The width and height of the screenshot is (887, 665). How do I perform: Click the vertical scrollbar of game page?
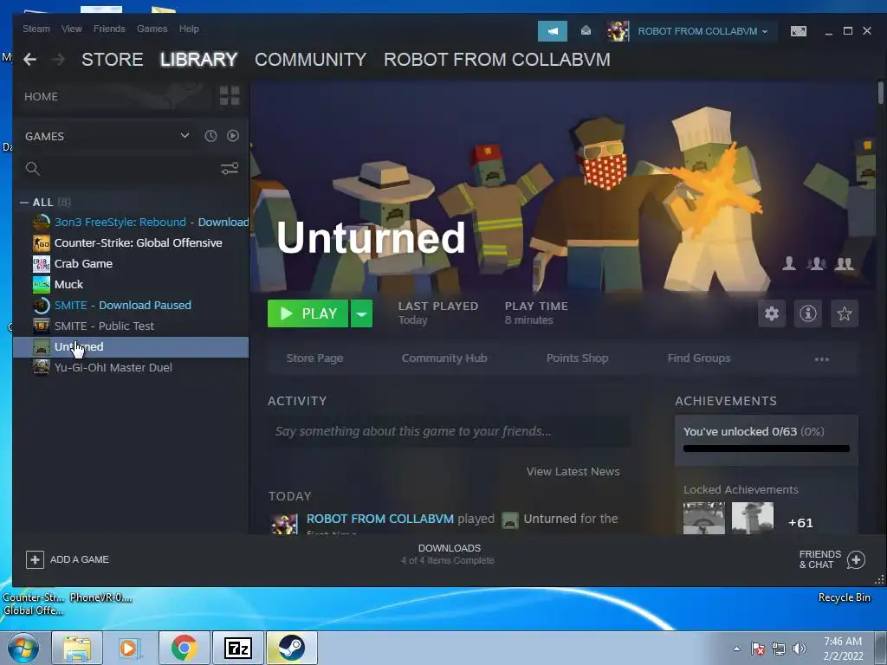click(880, 94)
